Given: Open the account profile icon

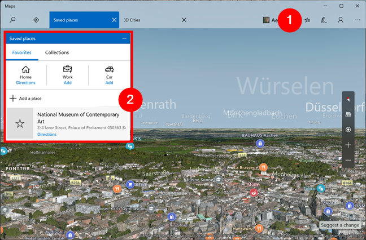Looking at the screenshot, I should (x=341, y=20).
